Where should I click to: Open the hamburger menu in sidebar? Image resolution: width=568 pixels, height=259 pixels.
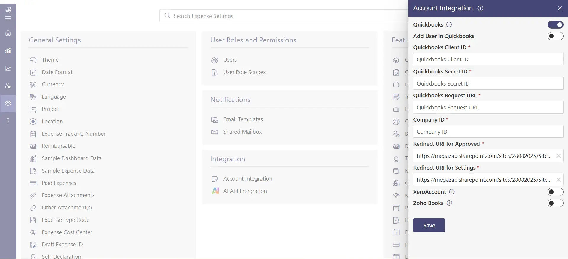point(8,18)
